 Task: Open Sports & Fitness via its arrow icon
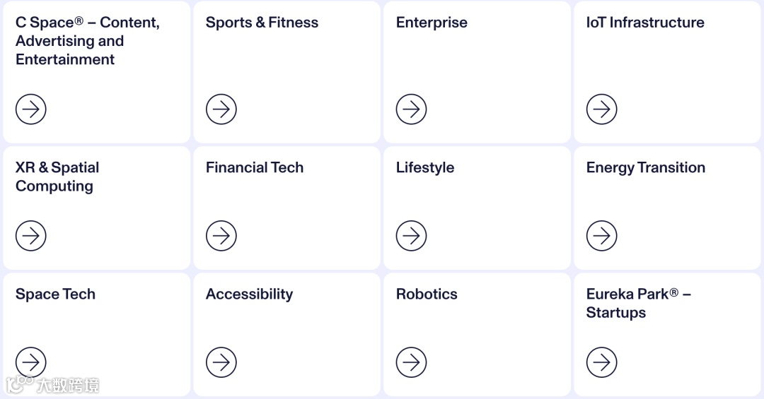(221, 109)
